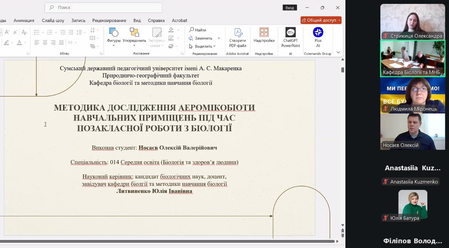The image size is (449, 248).
Task: Toggle bulleted list formatting
Action: tap(37, 32)
